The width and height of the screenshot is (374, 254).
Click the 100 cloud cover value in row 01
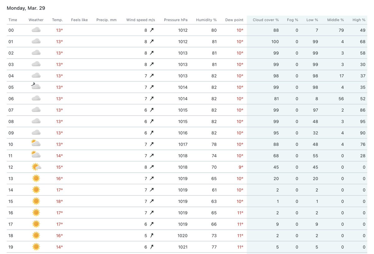275,42
